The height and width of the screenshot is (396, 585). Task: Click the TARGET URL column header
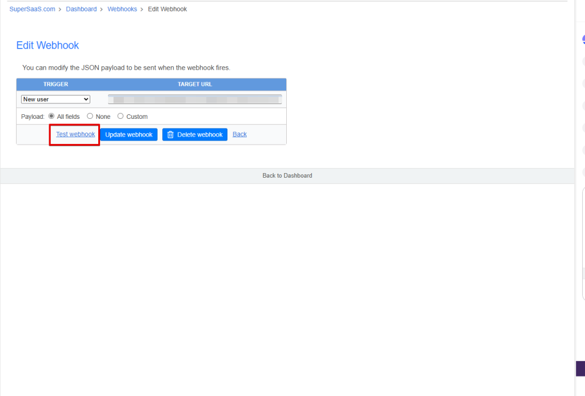point(195,84)
